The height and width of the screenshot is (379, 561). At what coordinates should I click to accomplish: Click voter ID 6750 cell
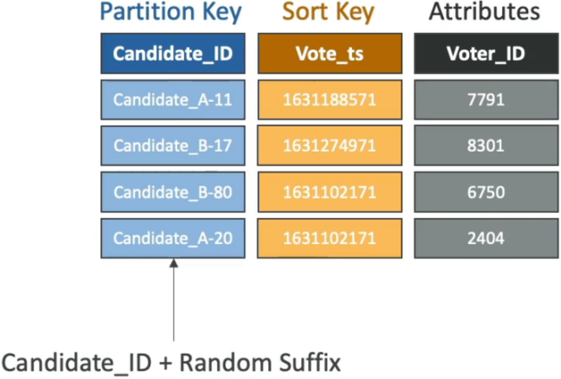(x=486, y=192)
